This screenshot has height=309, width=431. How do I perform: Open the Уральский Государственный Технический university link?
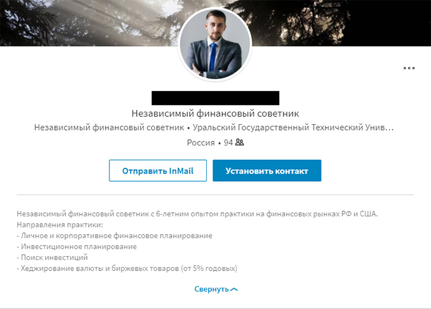pyautogui.click(x=293, y=128)
